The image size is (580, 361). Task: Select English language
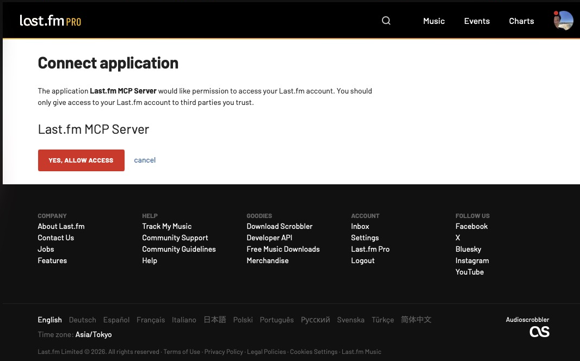50,320
